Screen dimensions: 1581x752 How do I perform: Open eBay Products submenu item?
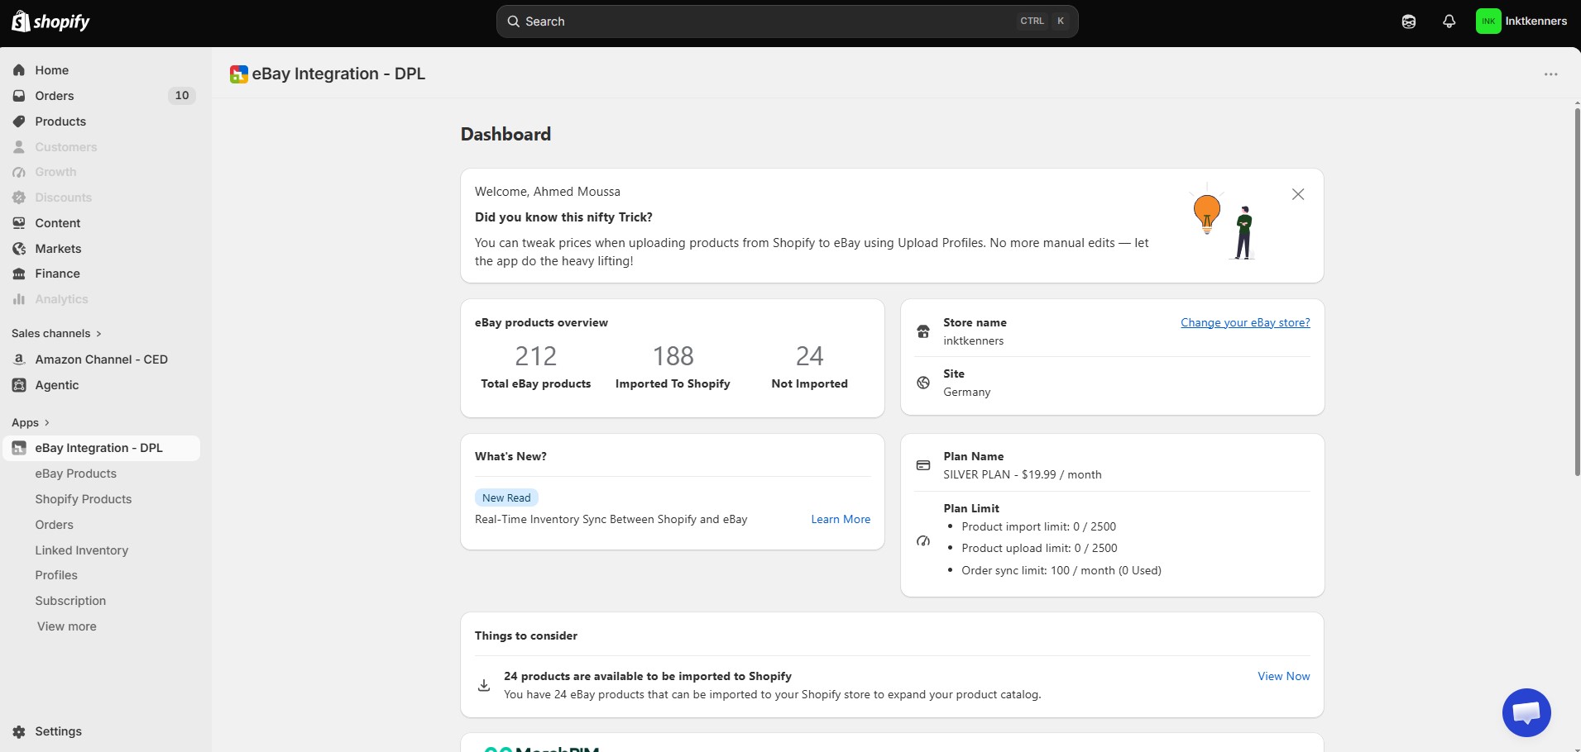coord(75,474)
